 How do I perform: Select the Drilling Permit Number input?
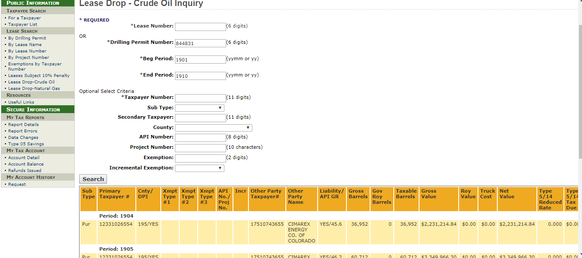200,43
